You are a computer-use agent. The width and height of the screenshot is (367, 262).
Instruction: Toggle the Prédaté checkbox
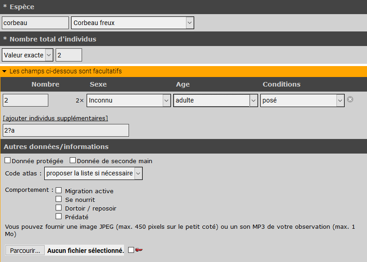pyautogui.click(x=58, y=216)
